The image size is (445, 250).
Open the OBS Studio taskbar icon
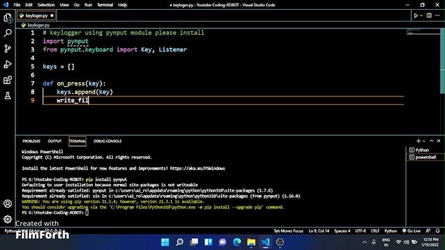tap(280, 242)
